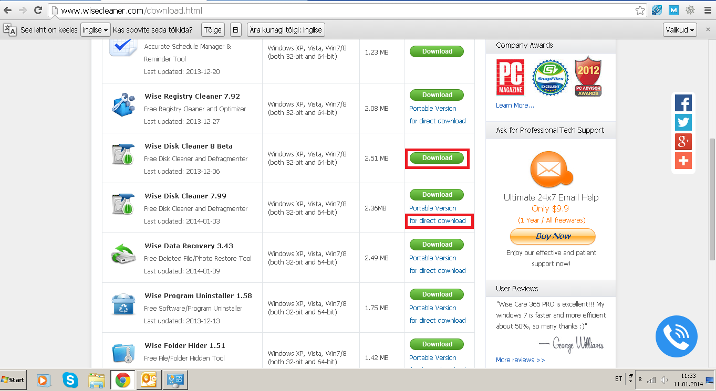Click the Windows Start button
716x391 pixels.
[x=14, y=379]
